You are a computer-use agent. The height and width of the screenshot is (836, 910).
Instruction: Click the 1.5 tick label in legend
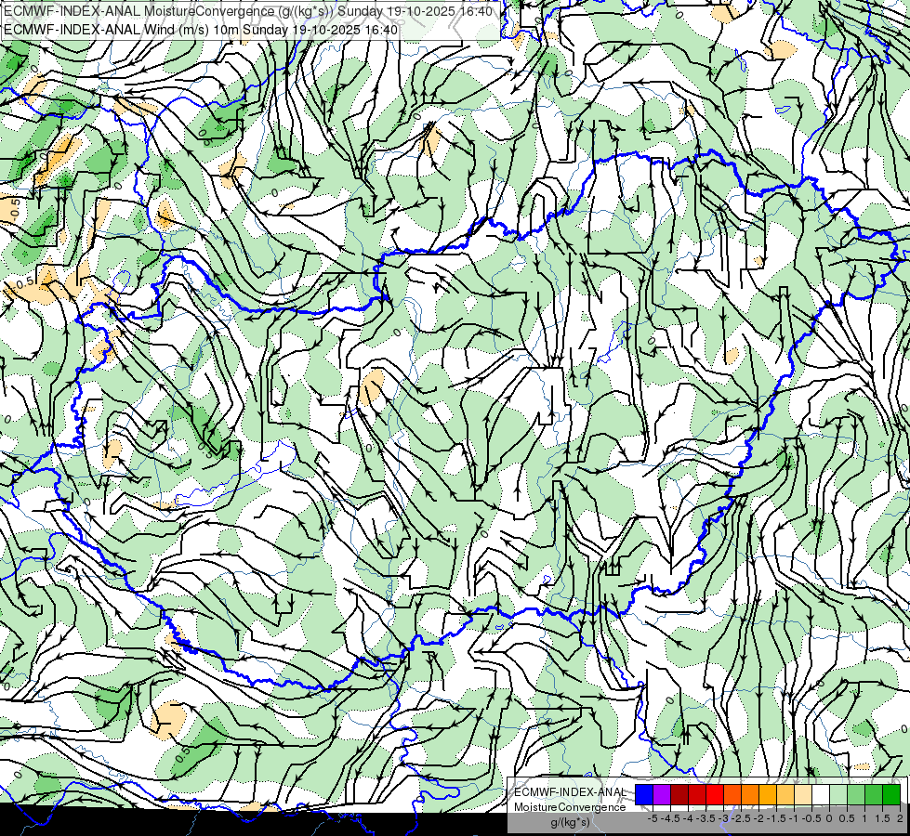pos(883,818)
